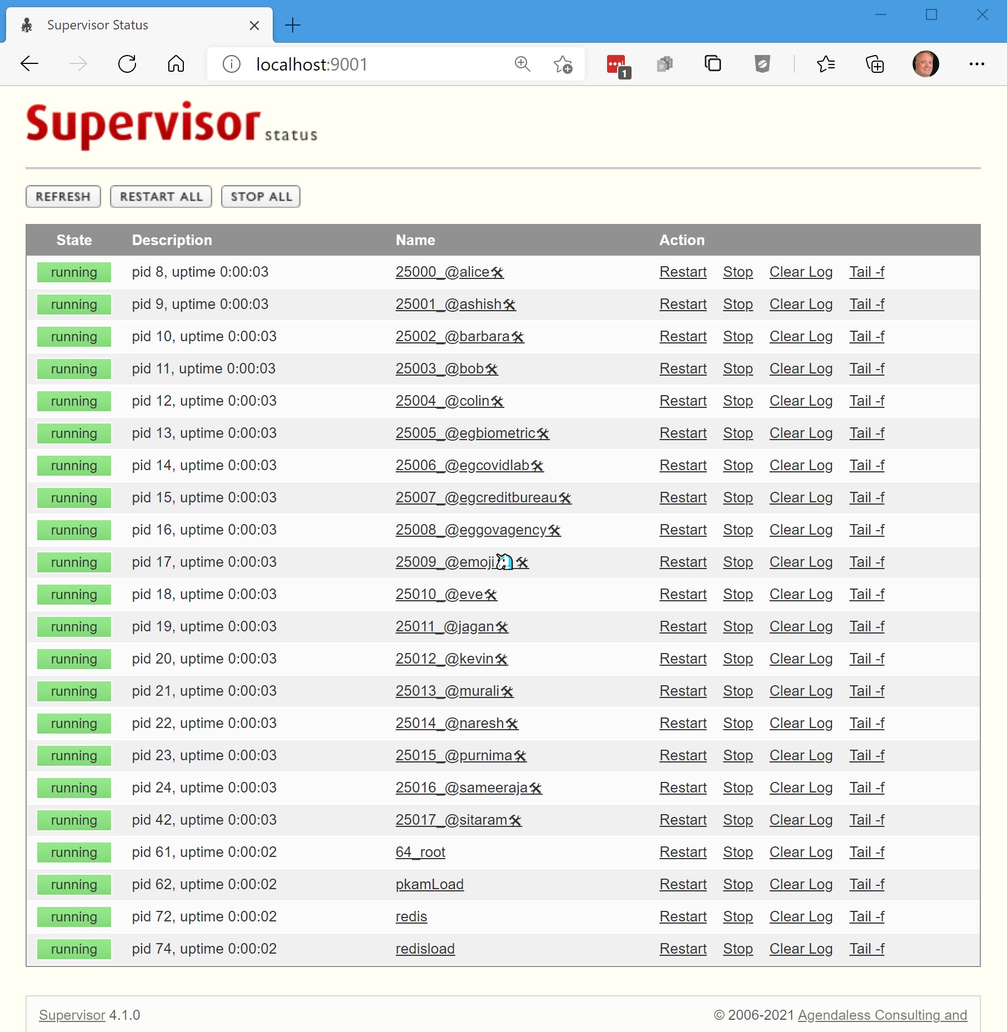Open the 25003_@bob process link
This screenshot has height=1032, width=1007.
click(447, 369)
